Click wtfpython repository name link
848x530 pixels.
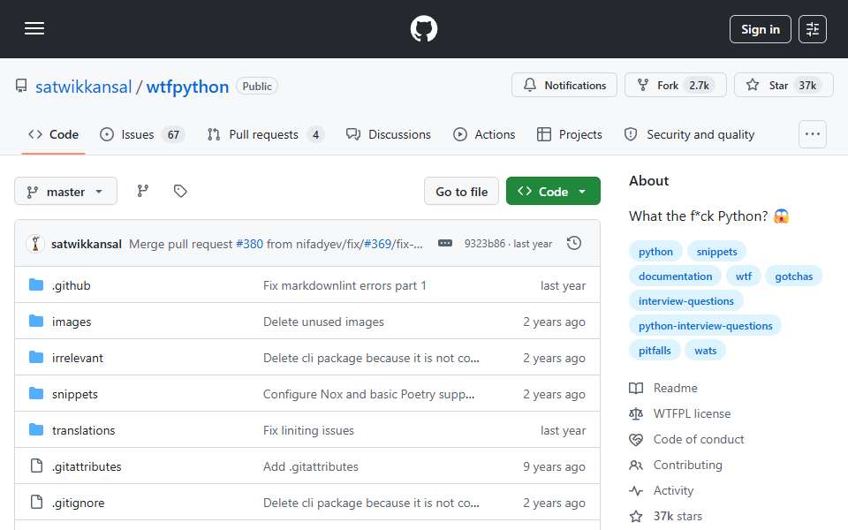click(x=187, y=87)
